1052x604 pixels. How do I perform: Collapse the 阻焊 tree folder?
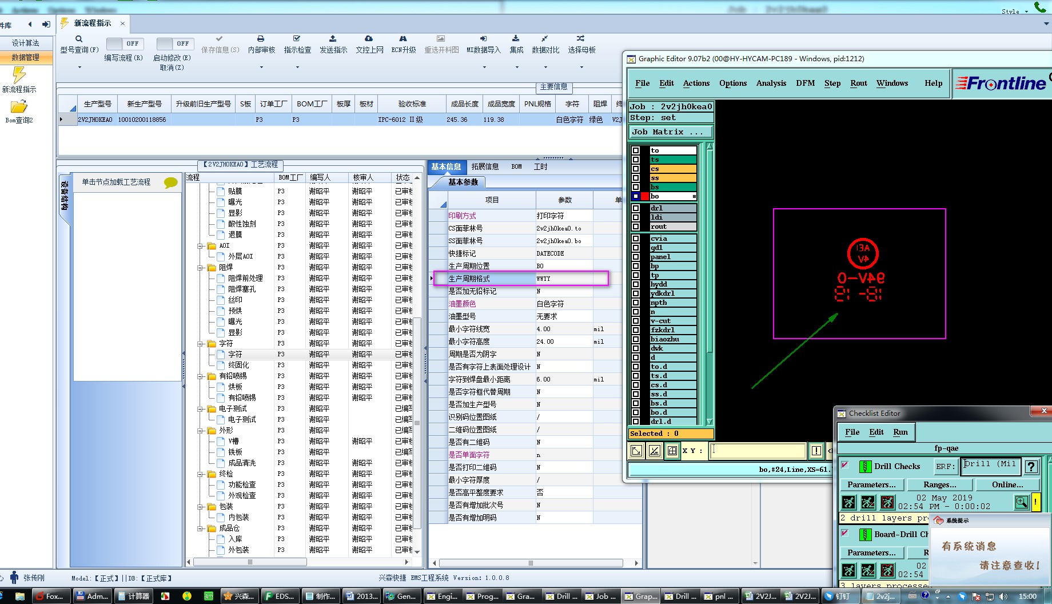(201, 268)
